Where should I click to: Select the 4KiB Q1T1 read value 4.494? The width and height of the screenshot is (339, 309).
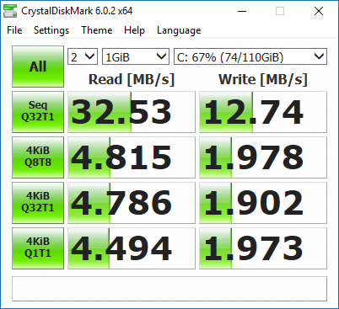coord(132,248)
